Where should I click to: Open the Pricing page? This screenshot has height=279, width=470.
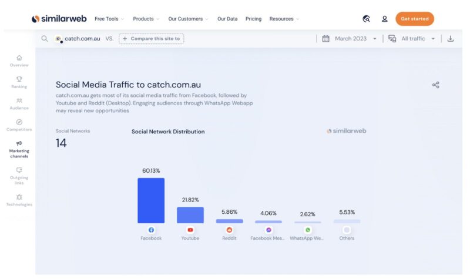pyautogui.click(x=253, y=19)
